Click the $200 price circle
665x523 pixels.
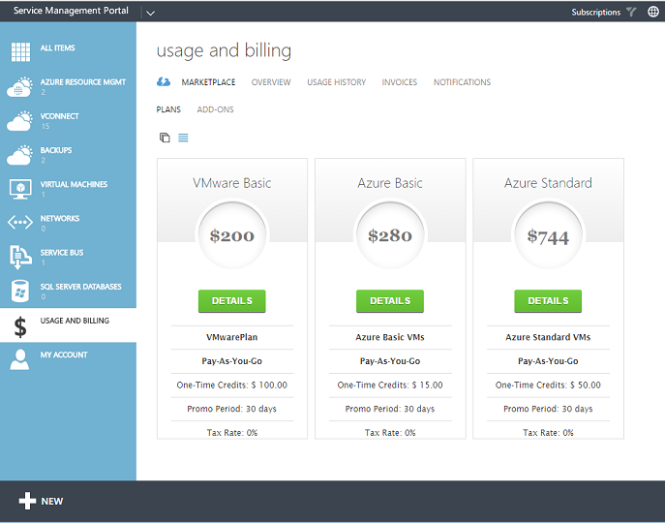point(232,235)
